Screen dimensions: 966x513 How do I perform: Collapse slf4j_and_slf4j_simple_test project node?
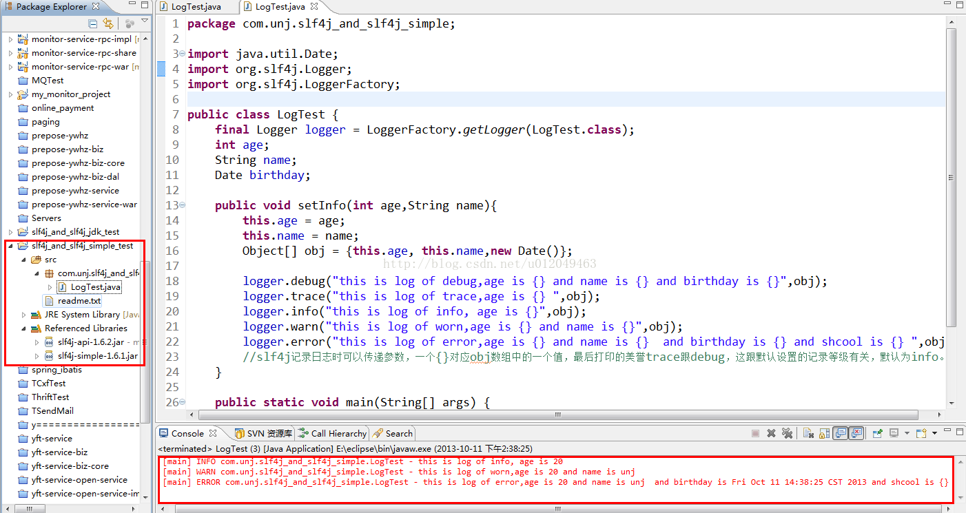coord(10,246)
